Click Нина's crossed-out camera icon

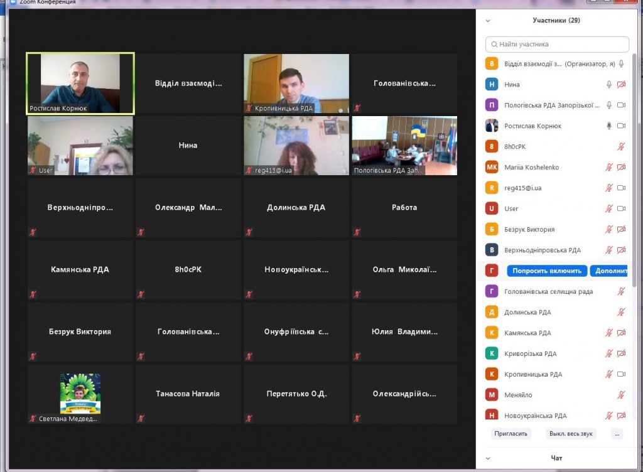pyautogui.click(x=621, y=84)
